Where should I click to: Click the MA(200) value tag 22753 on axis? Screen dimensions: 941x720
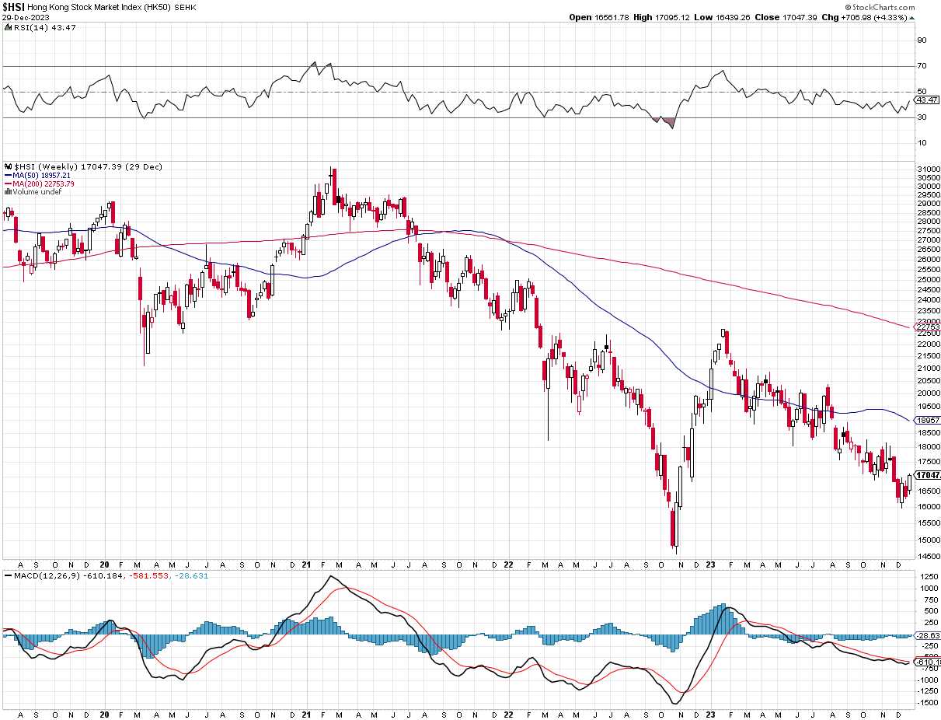point(927,327)
